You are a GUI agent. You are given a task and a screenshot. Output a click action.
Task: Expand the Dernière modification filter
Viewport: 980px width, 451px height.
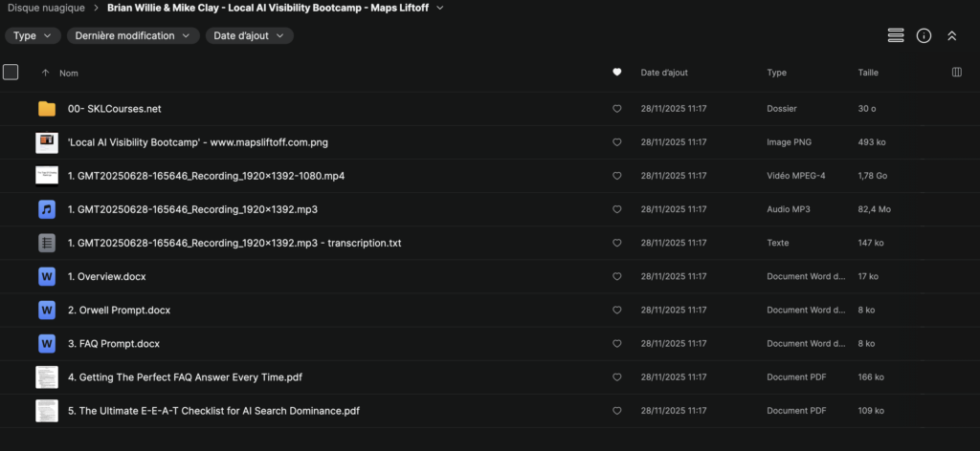coord(133,35)
